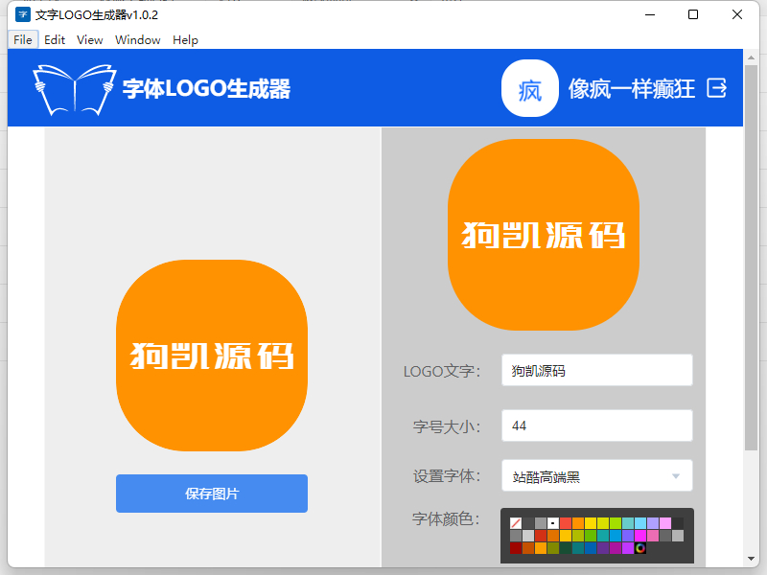Viewport: 767px width, 575px height.
Task: Pick the light pink swatch in top row
Action: tap(665, 523)
